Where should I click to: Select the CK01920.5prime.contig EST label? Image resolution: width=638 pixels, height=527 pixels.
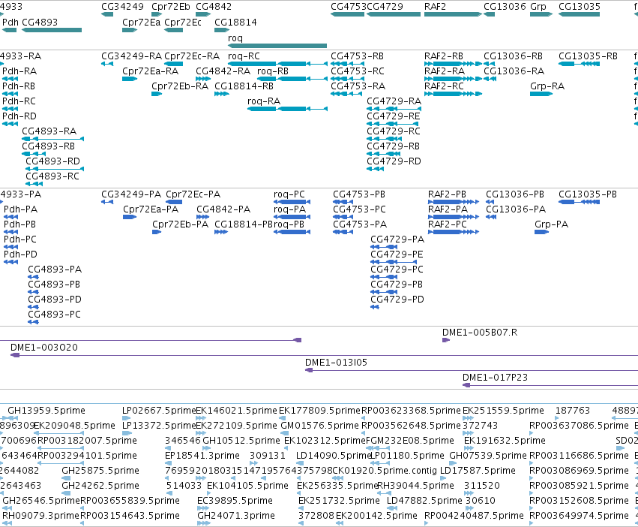385,471
